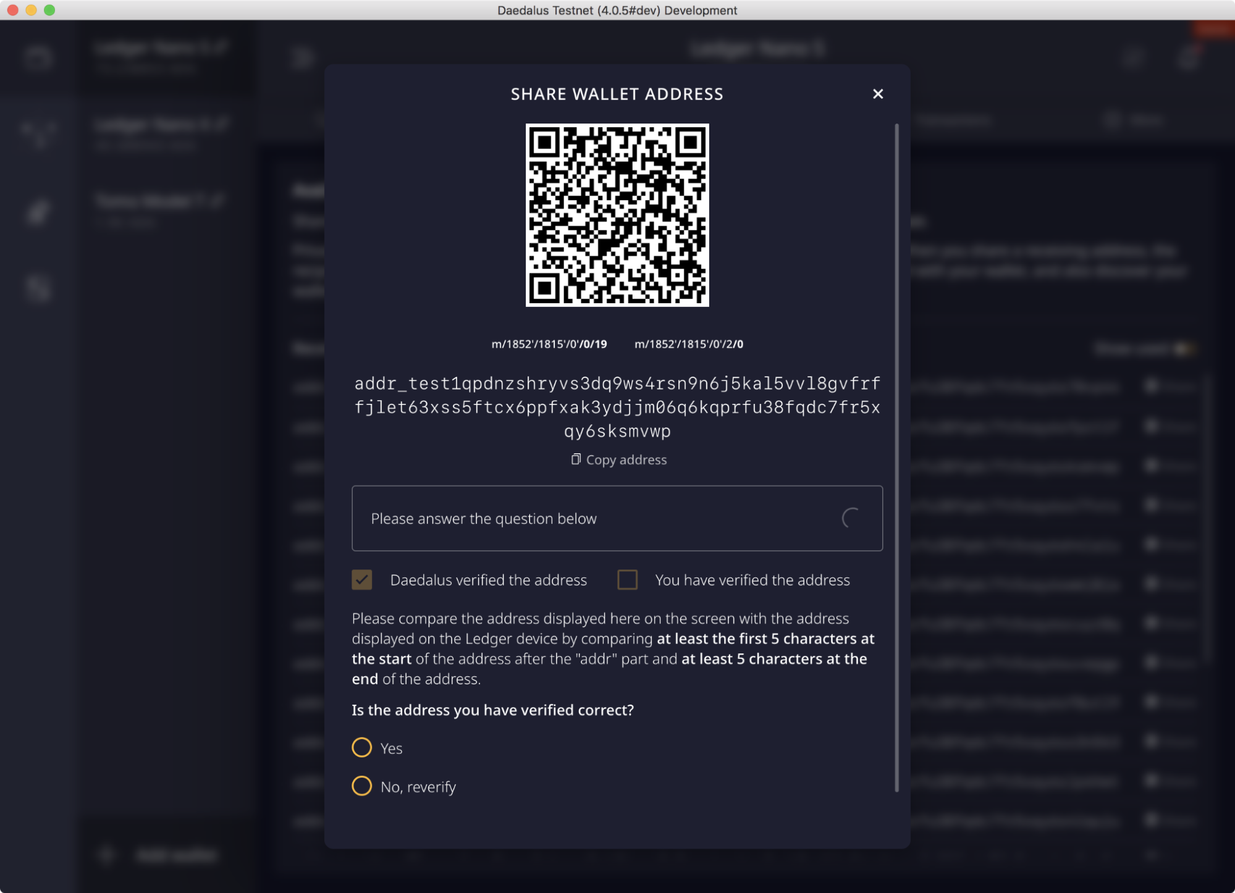Select the Yes radio button

coord(362,748)
